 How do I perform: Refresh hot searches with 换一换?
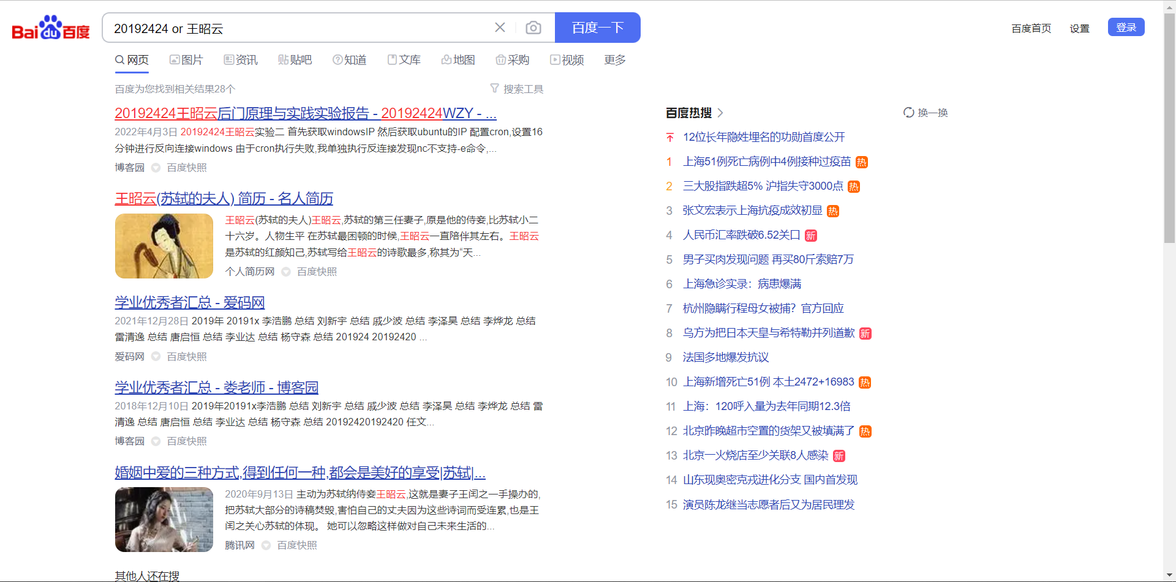click(x=932, y=113)
